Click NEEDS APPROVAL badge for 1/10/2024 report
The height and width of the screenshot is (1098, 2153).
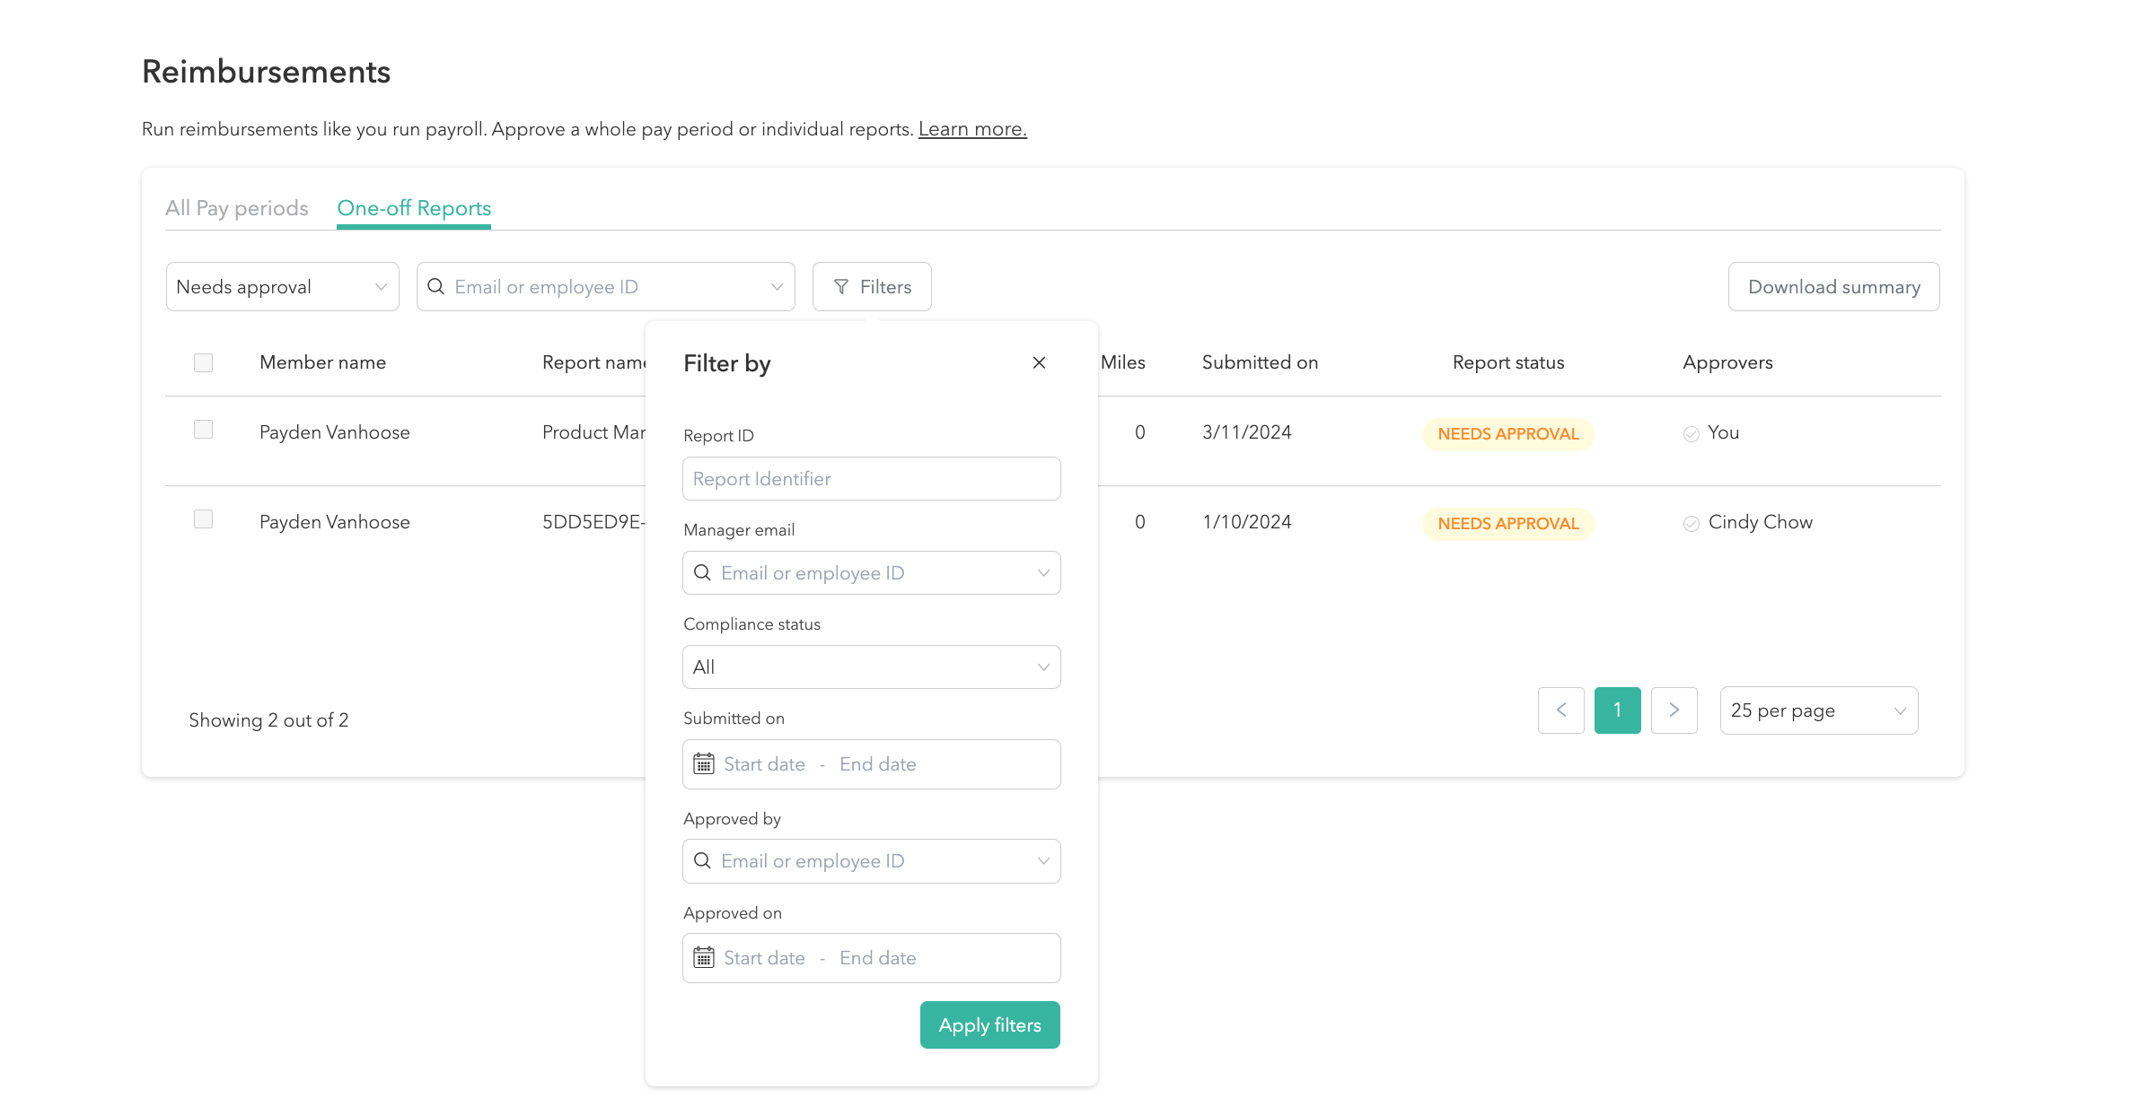1508,524
